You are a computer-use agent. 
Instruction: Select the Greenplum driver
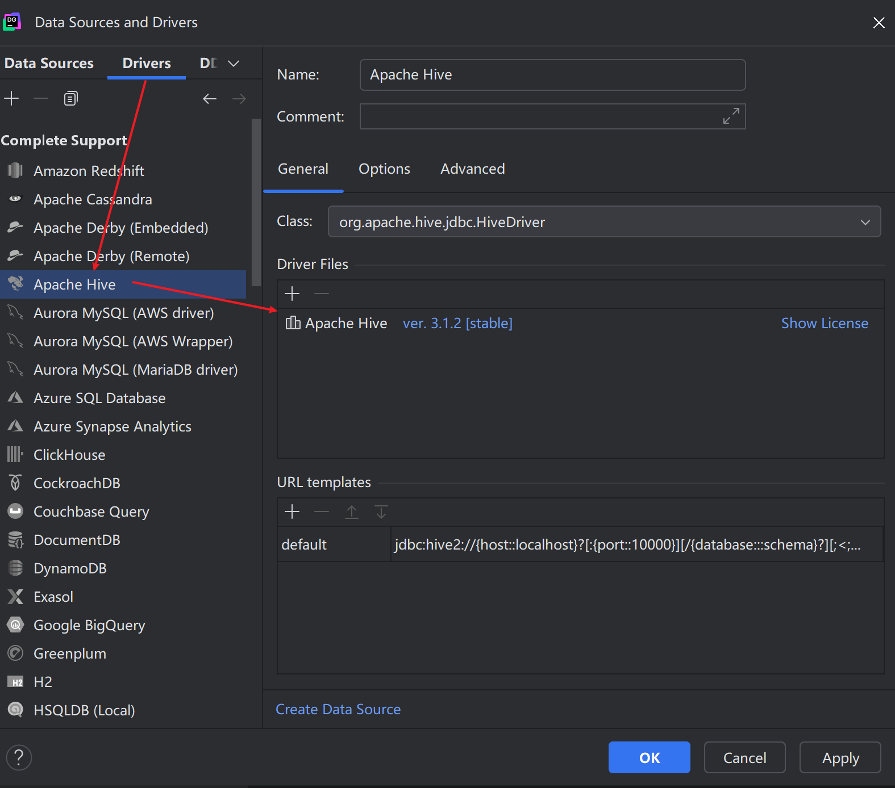pyautogui.click(x=123, y=653)
